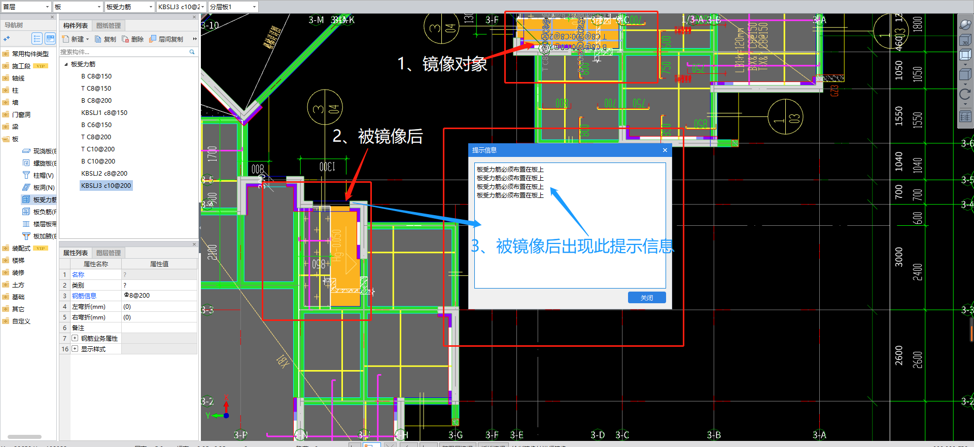The width and height of the screenshot is (974, 447).
Task: Click the rotate view arrow icon
Action: (x=965, y=94)
